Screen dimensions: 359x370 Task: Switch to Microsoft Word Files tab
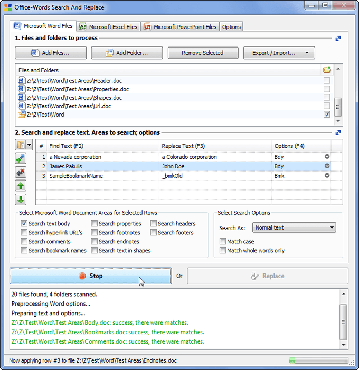coord(43,26)
